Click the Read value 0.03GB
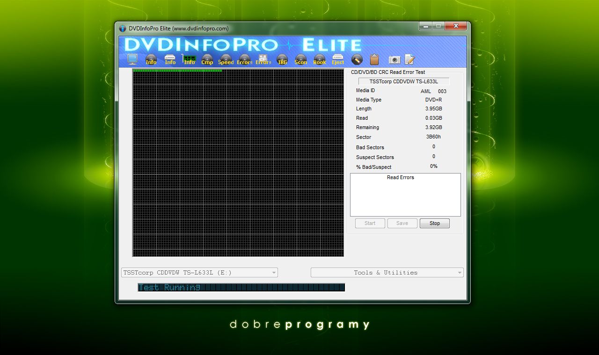Viewport: 599px width, 355px height. point(433,118)
